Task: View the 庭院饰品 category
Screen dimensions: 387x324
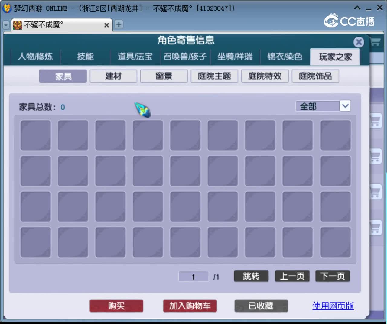Action: pyautogui.click(x=315, y=76)
